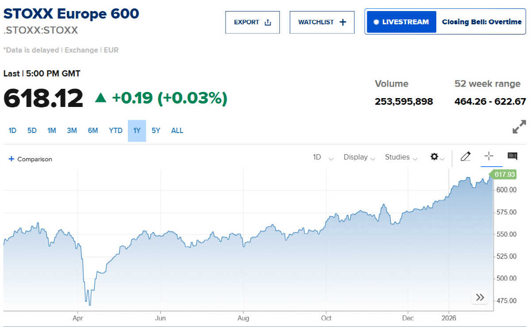Open the chart settings gear
The width and height of the screenshot is (531, 327).
pyautogui.click(x=435, y=157)
